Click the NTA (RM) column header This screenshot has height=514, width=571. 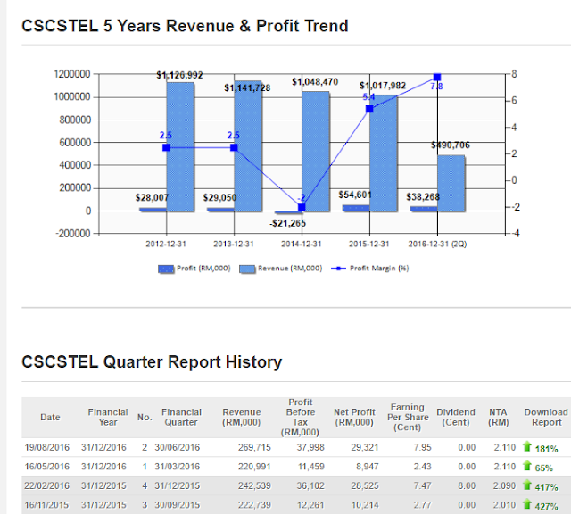(x=498, y=417)
